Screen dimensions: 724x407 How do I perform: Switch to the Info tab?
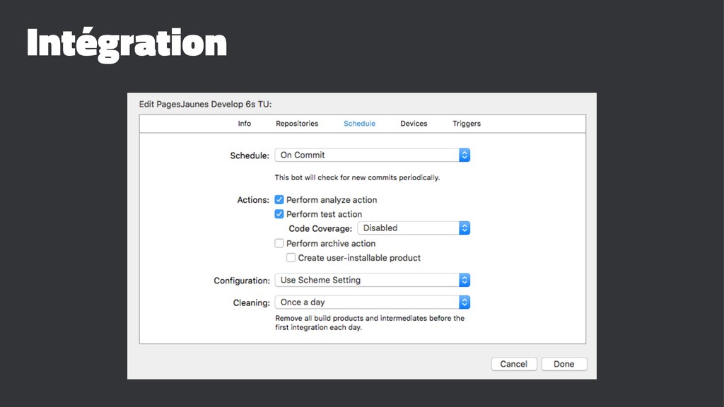coord(244,124)
